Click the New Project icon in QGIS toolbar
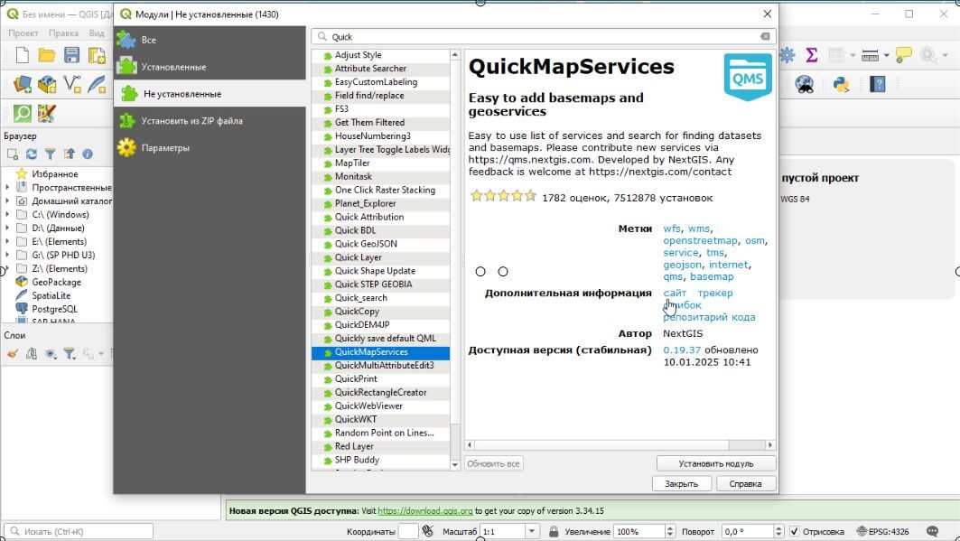The width and height of the screenshot is (960, 541). pyautogui.click(x=22, y=56)
